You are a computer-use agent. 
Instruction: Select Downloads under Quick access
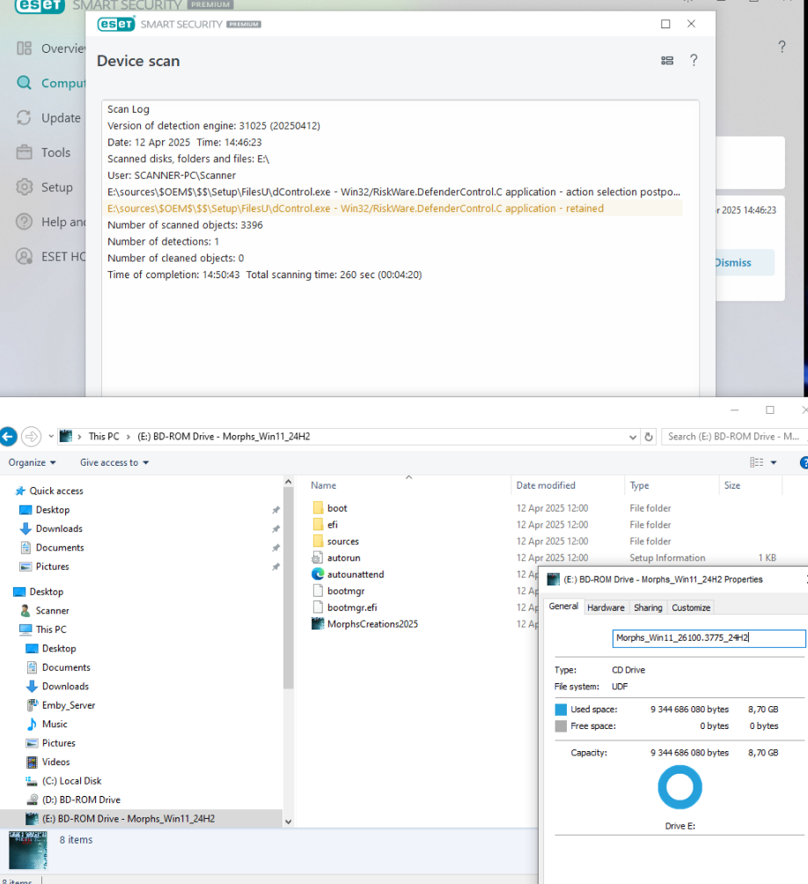click(59, 529)
